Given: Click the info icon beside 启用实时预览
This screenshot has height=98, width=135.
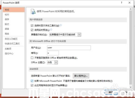Looking at the screenshot, I should [51, 30].
